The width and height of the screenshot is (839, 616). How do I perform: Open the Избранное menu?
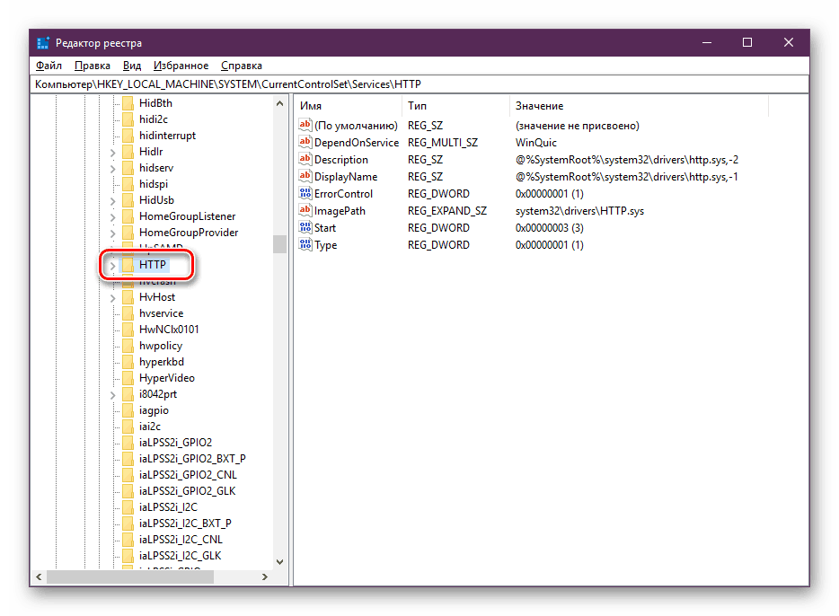pos(181,66)
